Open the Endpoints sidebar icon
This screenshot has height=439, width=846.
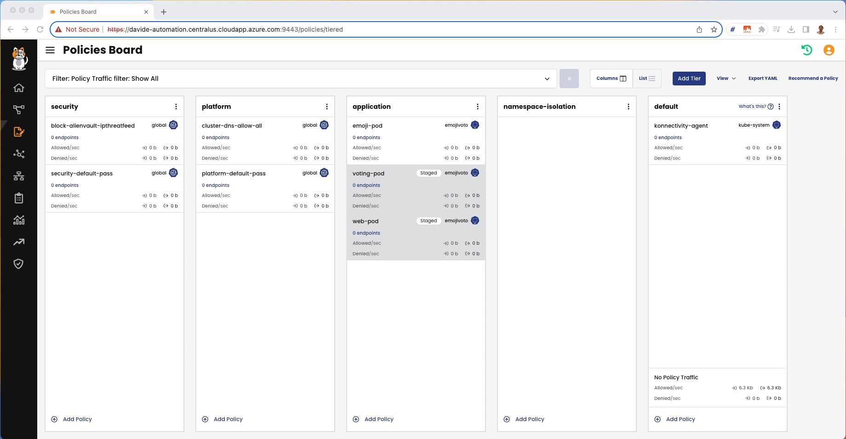(x=19, y=154)
